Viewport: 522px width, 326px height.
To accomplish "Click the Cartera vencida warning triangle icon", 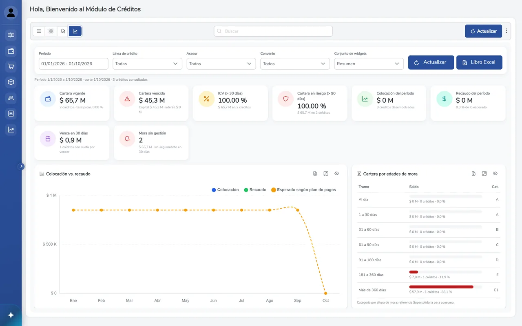I will (127, 99).
